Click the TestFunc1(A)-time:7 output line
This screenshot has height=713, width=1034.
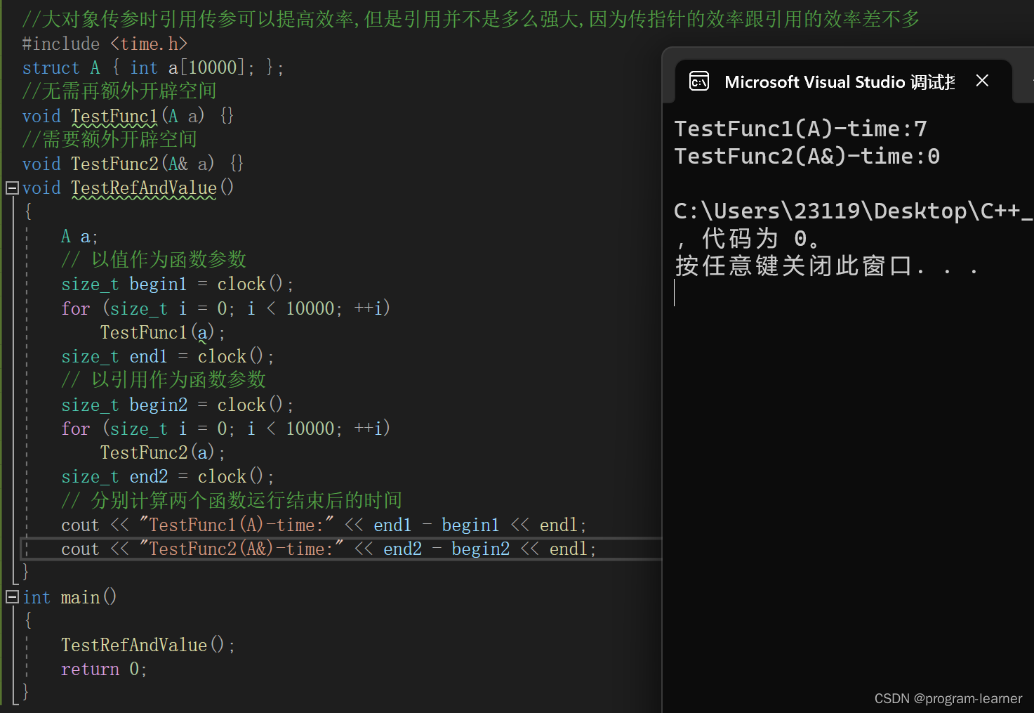click(800, 129)
